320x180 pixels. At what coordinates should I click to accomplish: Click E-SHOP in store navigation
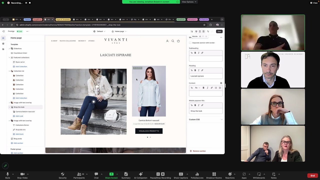click(54, 41)
